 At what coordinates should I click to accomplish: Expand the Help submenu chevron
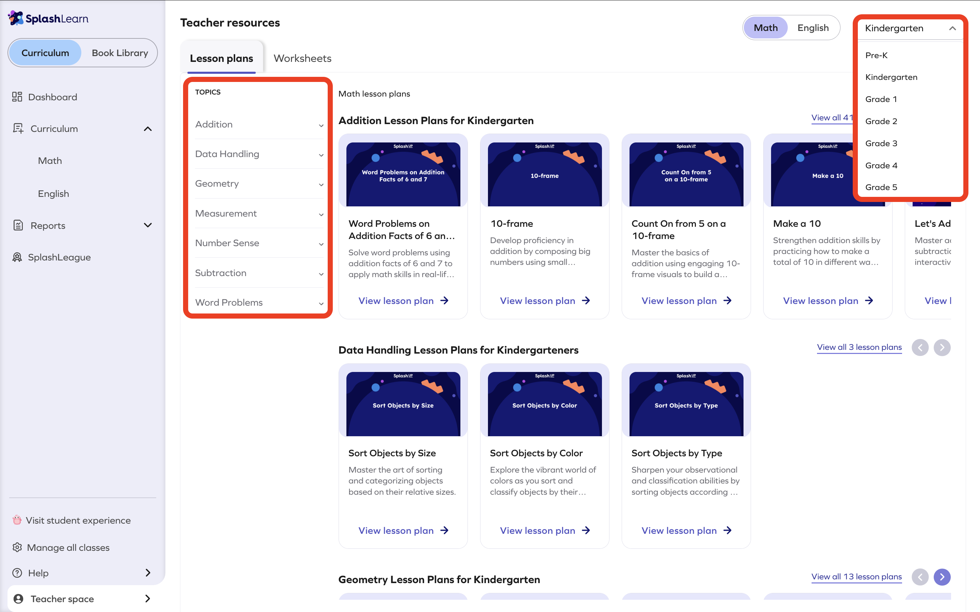pyautogui.click(x=148, y=573)
